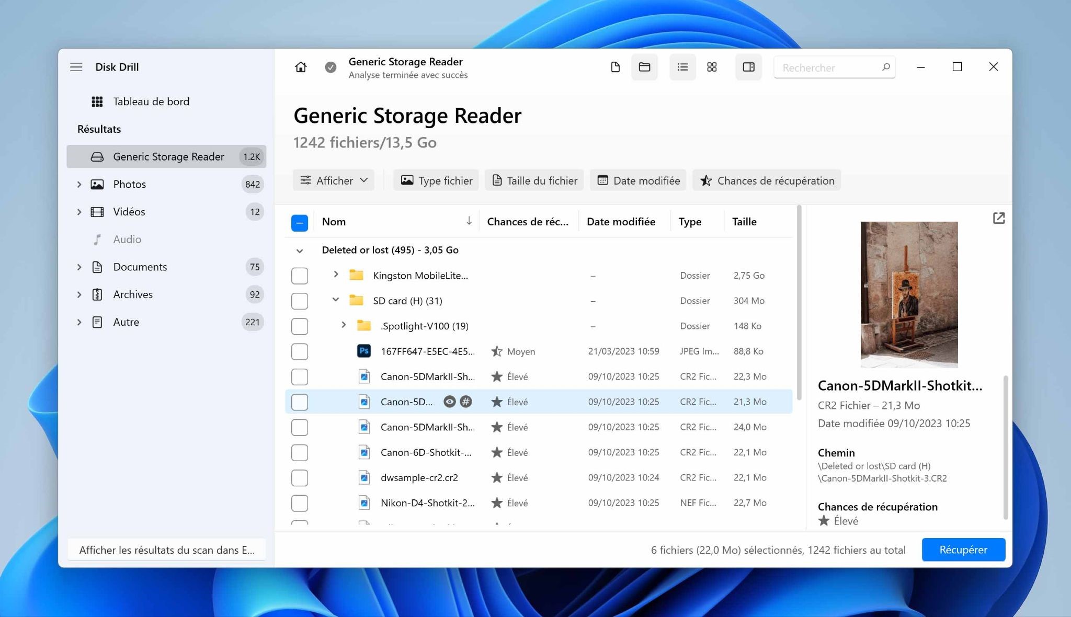The image size is (1071, 617).
Task: Check the Kingston MobileLite folder checkbox
Action: pos(300,276)
